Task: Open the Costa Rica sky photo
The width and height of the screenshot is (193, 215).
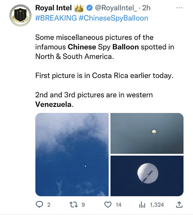Action: (x=72, y=155)
